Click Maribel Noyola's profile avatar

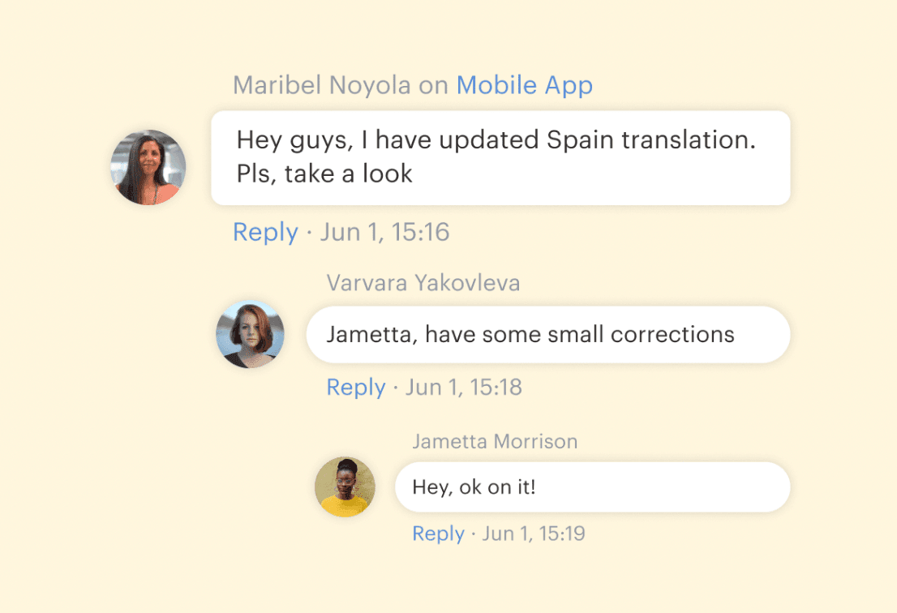point(148,167)
